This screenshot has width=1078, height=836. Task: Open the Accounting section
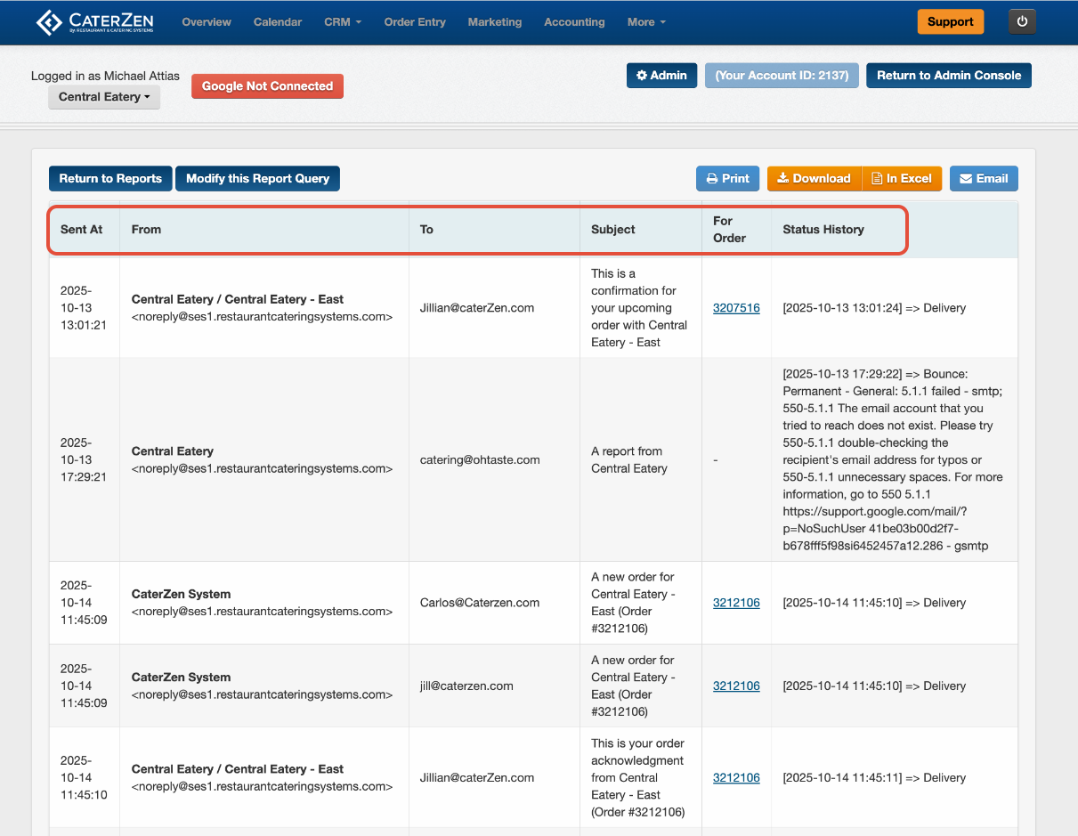click(x=574, y=22)
